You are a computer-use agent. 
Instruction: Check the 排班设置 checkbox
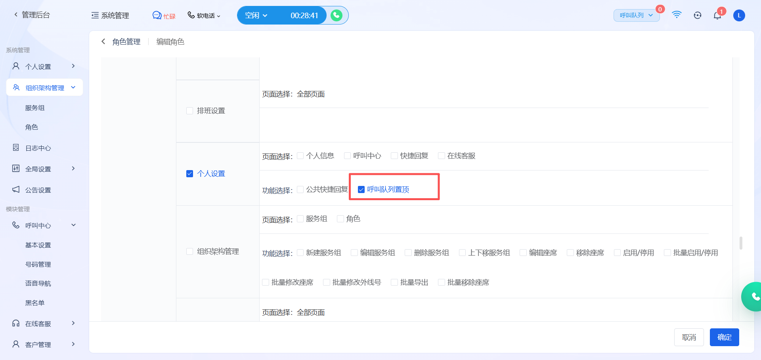click(190, 111)
